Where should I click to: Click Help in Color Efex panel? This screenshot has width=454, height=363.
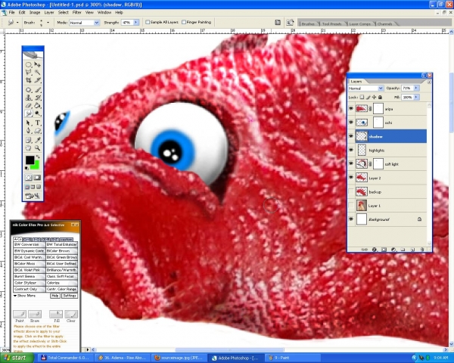click(x=55, y=296)
